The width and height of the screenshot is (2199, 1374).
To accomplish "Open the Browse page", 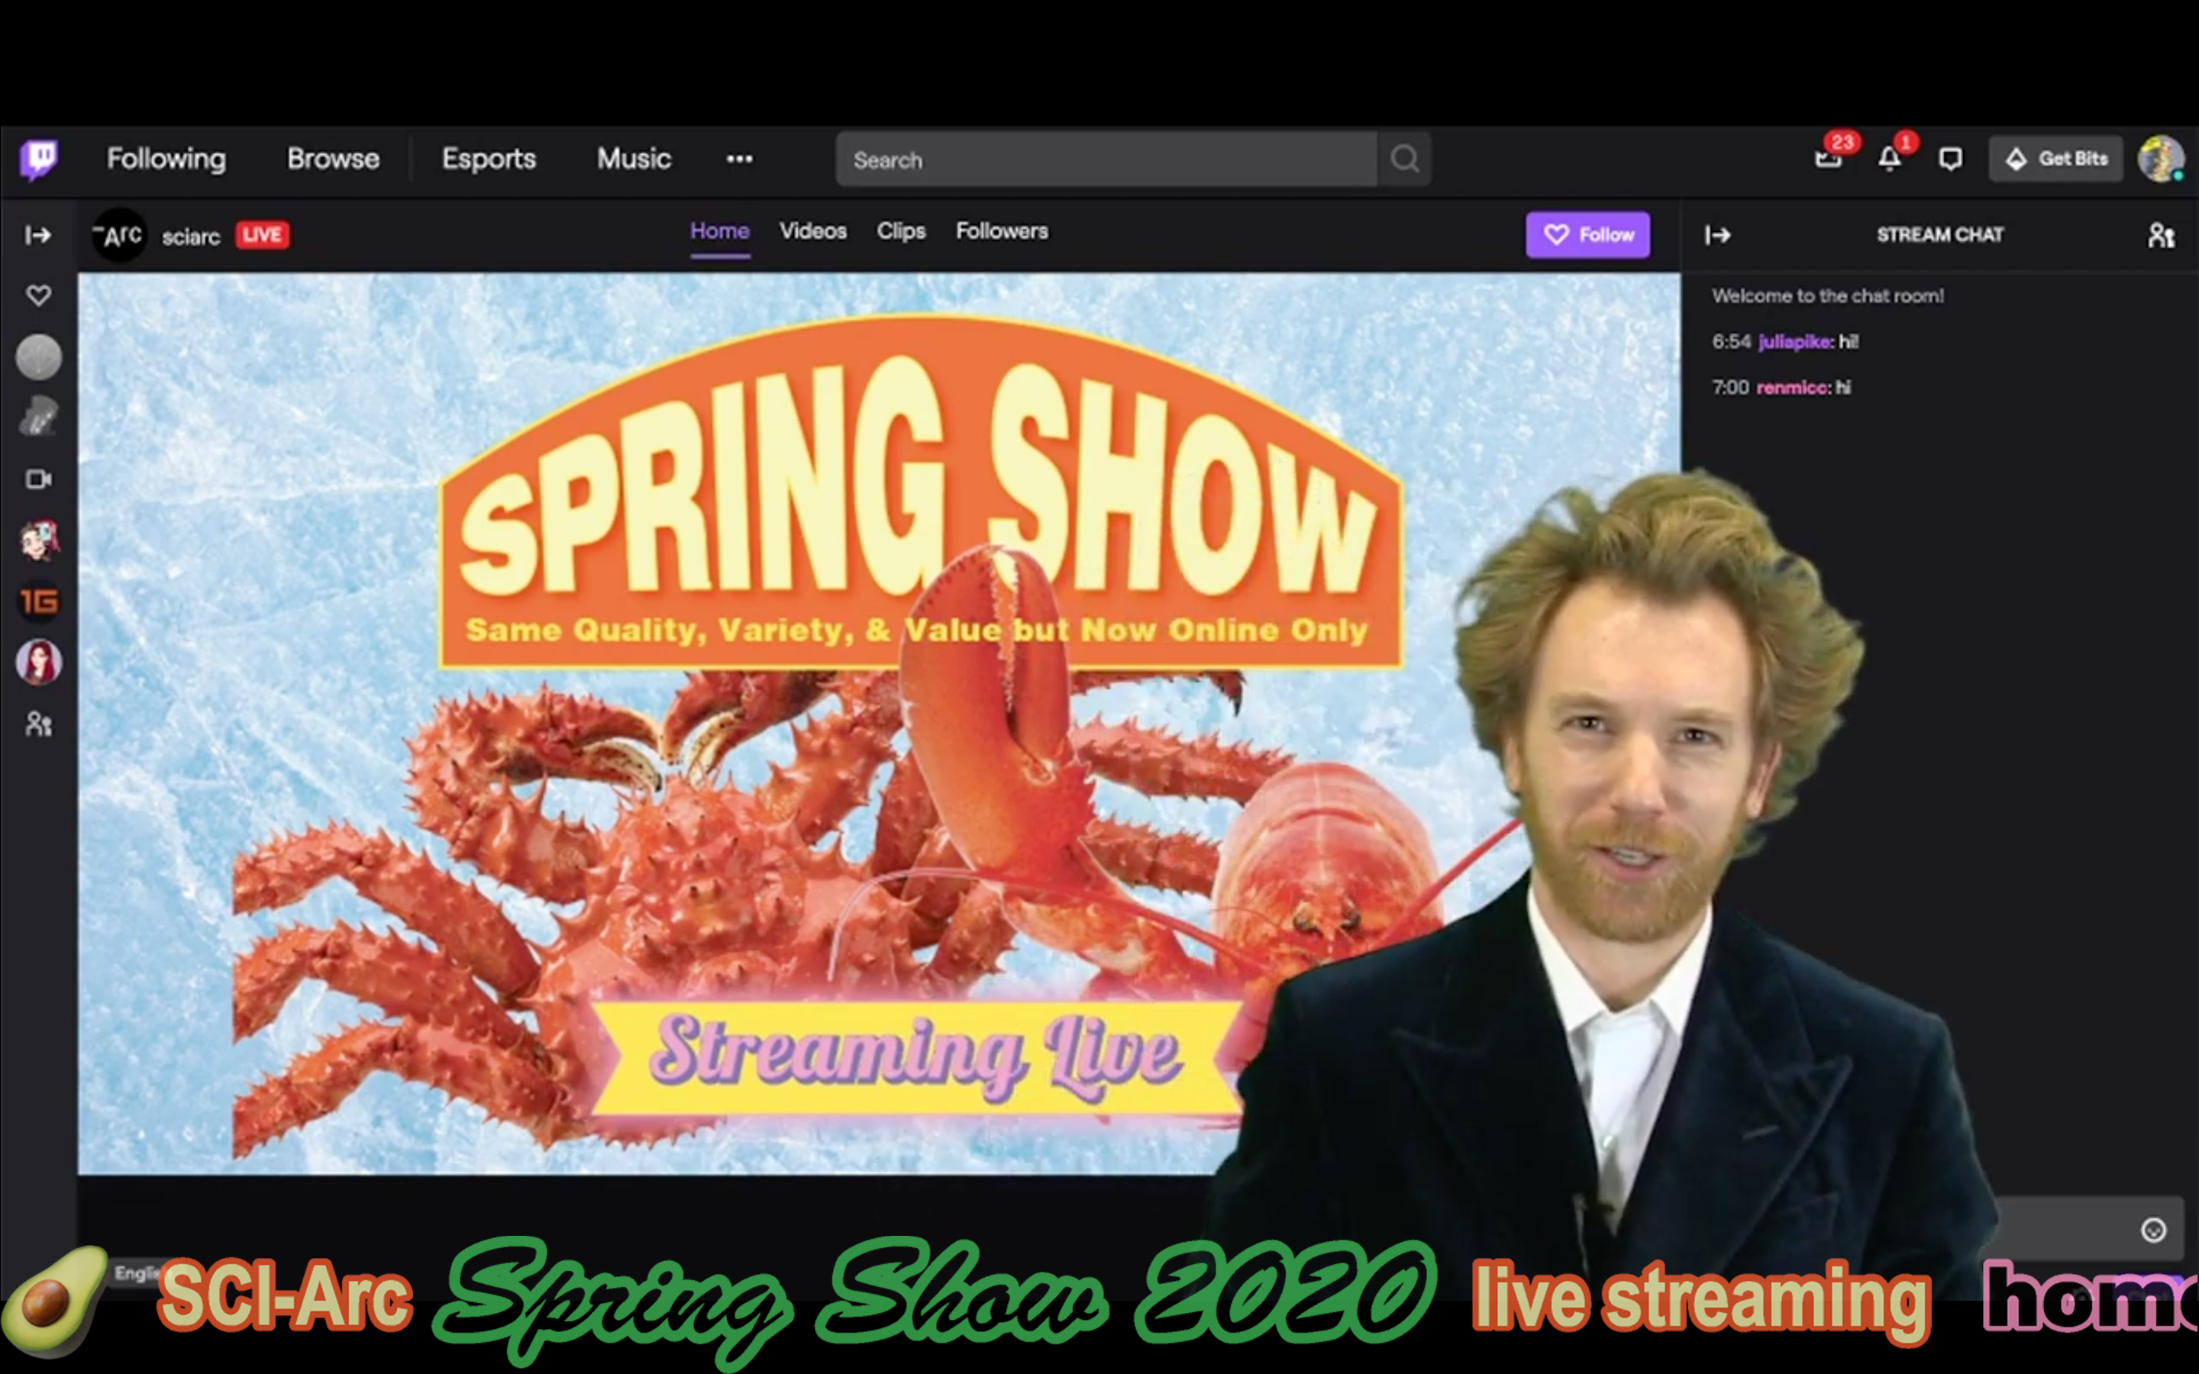I will tap(334, 159).
